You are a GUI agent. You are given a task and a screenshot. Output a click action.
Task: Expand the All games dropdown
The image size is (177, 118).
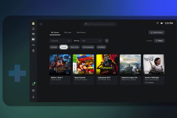tap(60, 41)
